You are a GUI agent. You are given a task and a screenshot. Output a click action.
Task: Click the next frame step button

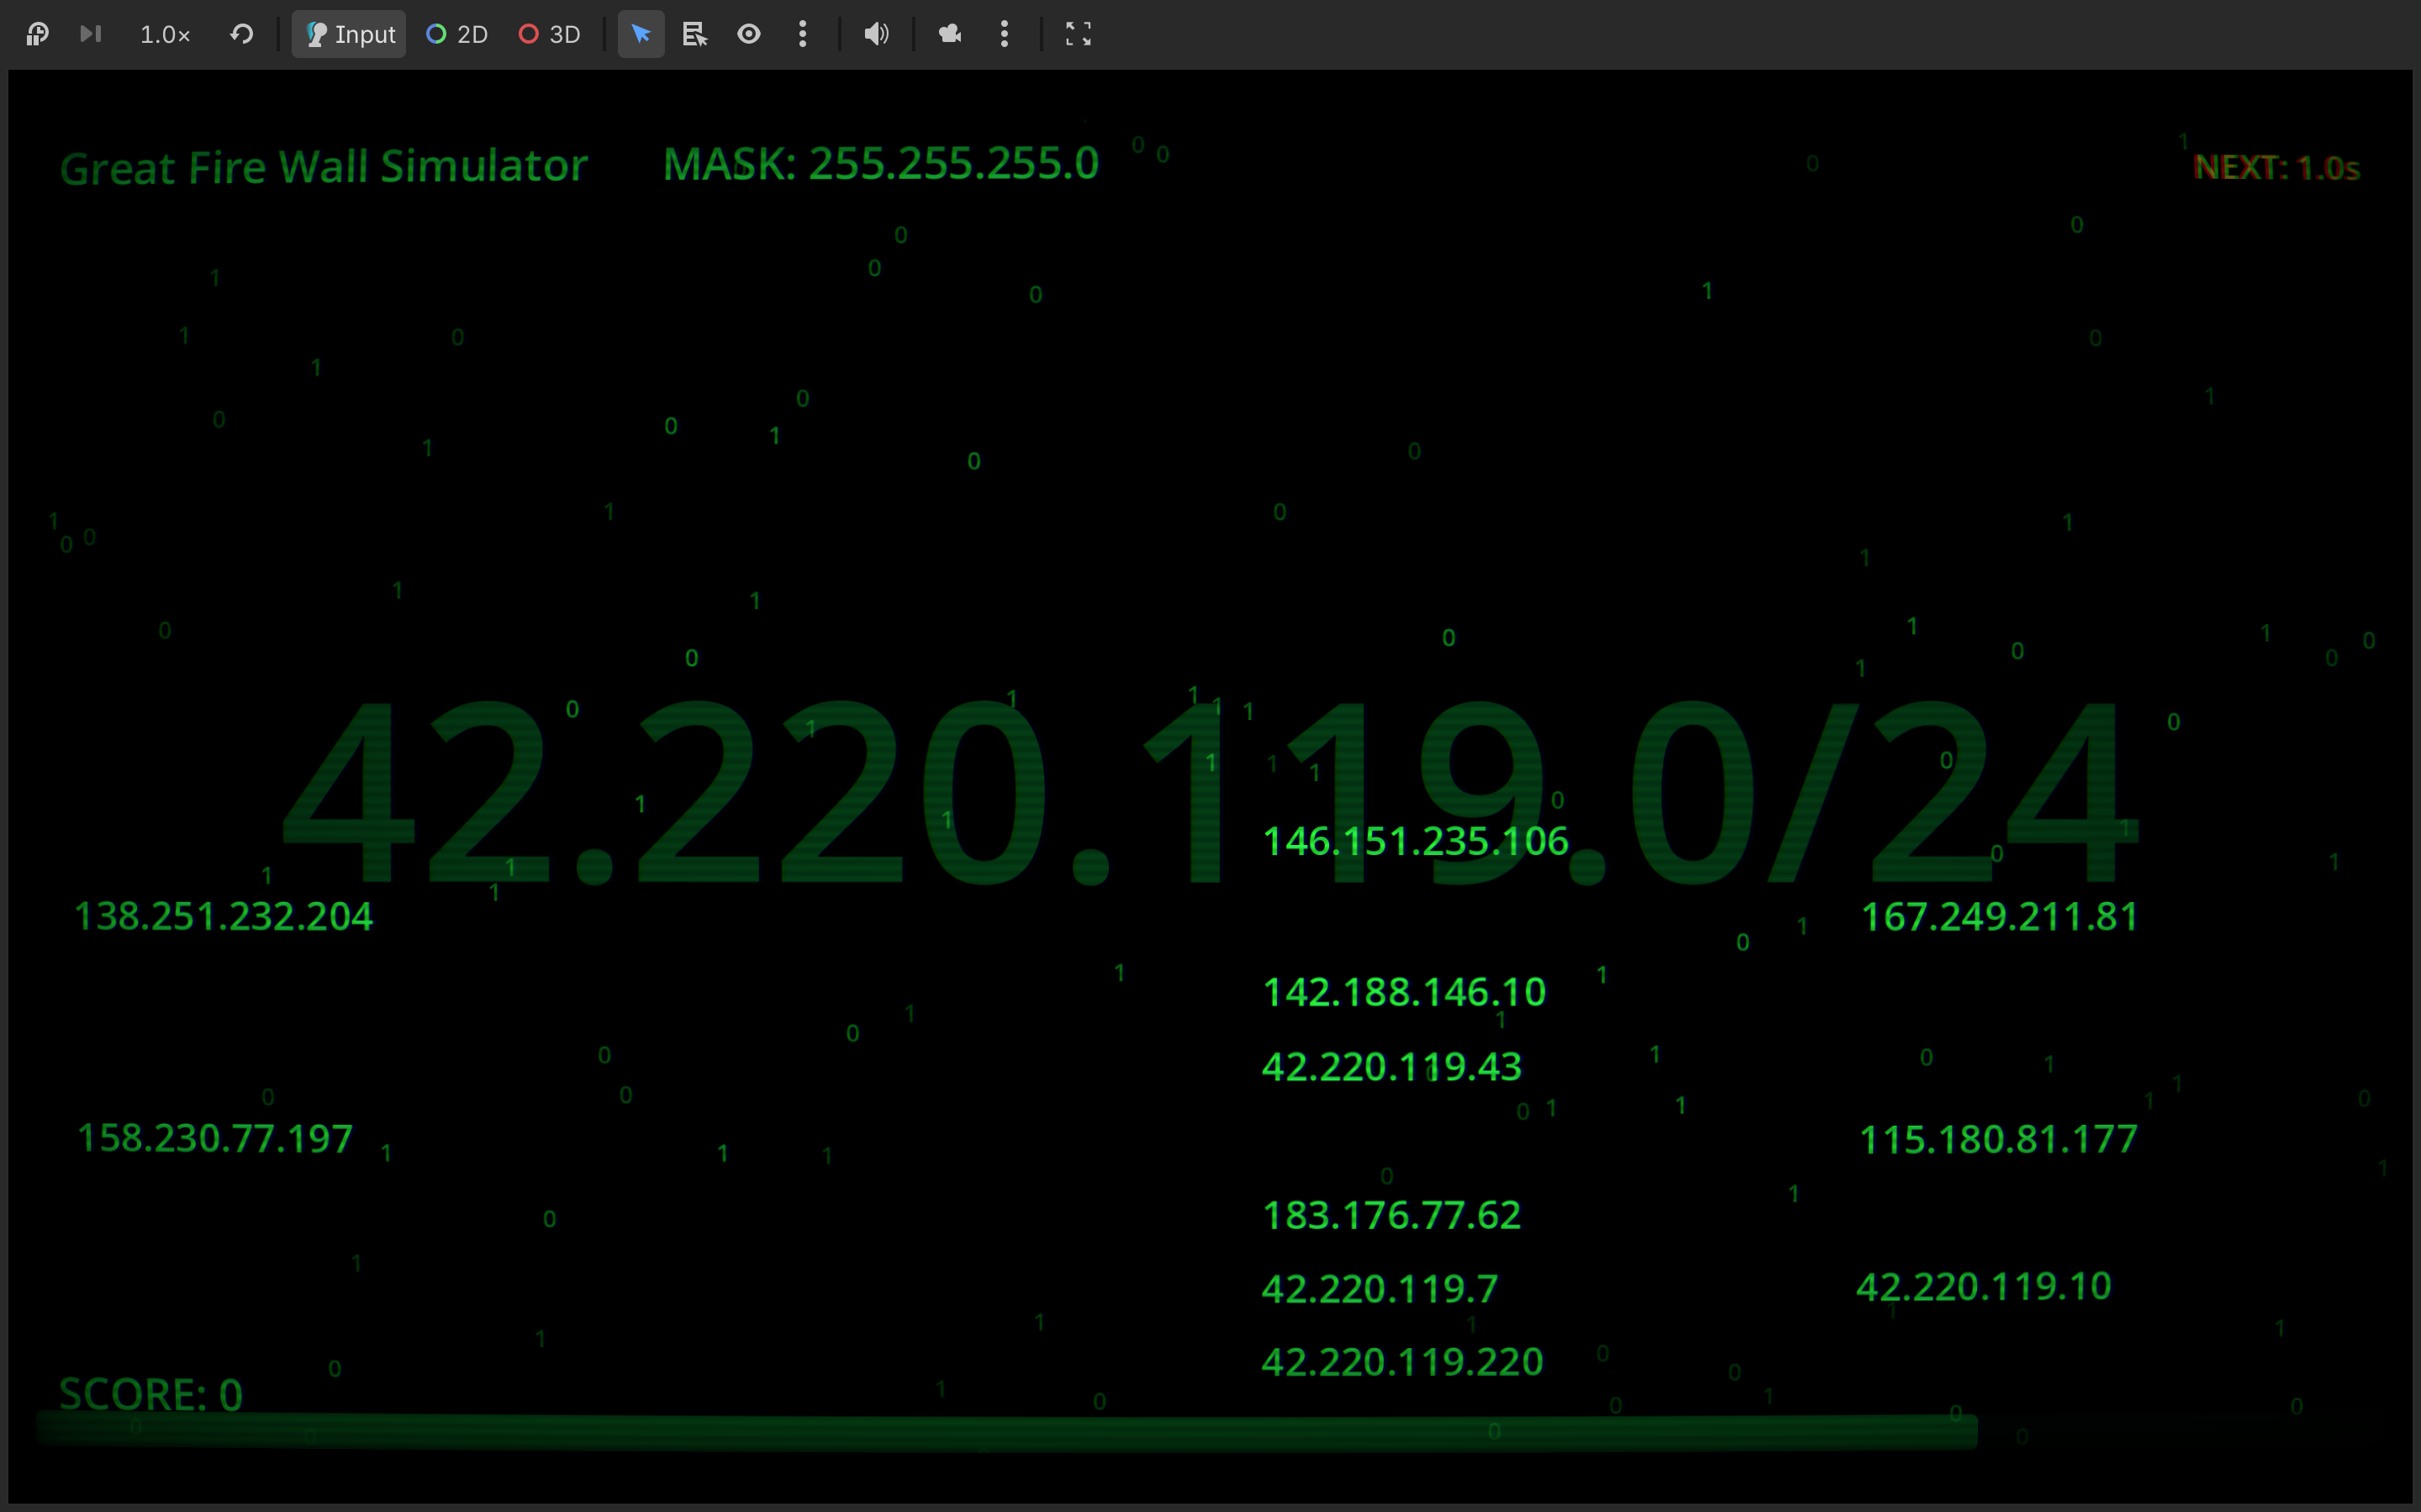(x=91, y=34)
